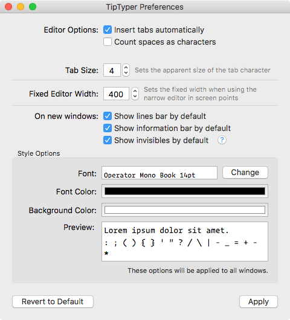Close the TipTyper Preferences window
Image resolution: width=290 pixels, height=320 pixels.
pos(8,7)
